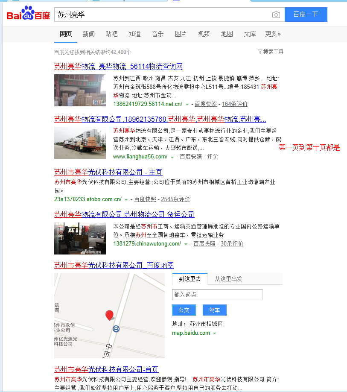Screen dimensions: 347x392
Task: Open result 苏州亮华物流有限公司_苏州物流公司_货运公司
Action: (124, 214)
